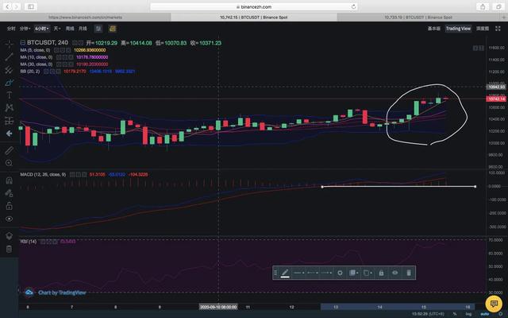Screen dimensions: 508x318
Task: Lock the drawing in floating toolbar
Action: [381, 273]
